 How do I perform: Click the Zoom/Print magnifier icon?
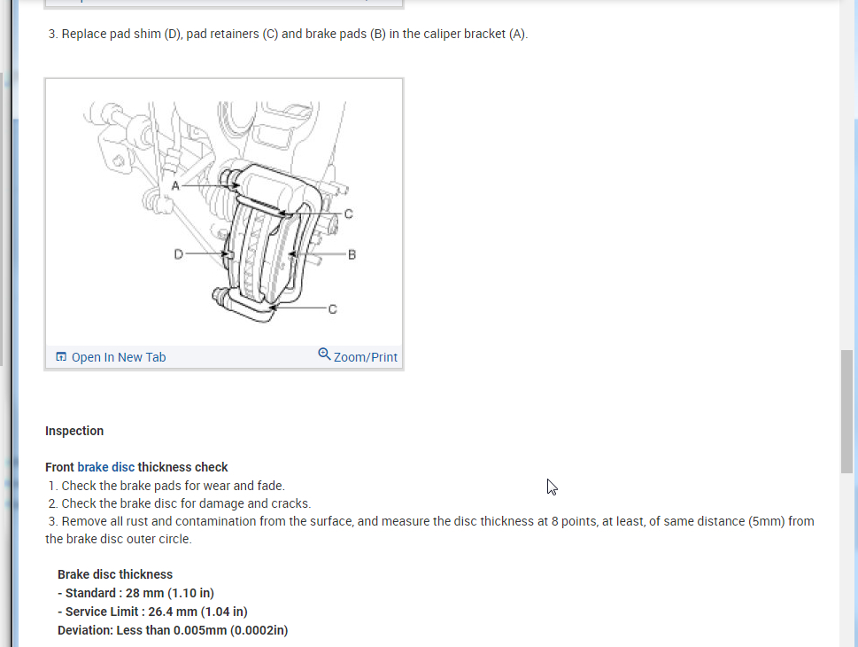324,354
